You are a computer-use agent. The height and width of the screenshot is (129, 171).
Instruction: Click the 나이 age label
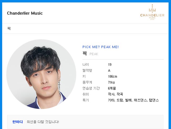point(86,65)
